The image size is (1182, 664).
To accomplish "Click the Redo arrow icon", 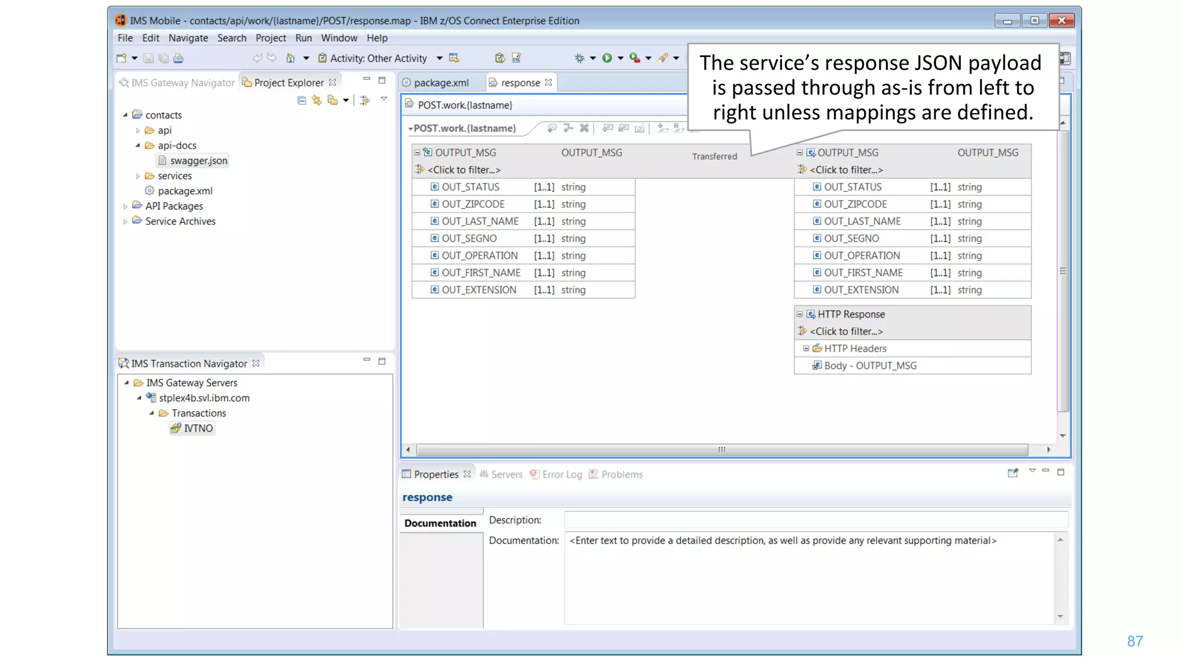I will [272, 58].
